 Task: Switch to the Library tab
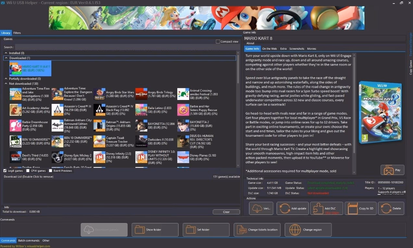click(x=6, y=33)
